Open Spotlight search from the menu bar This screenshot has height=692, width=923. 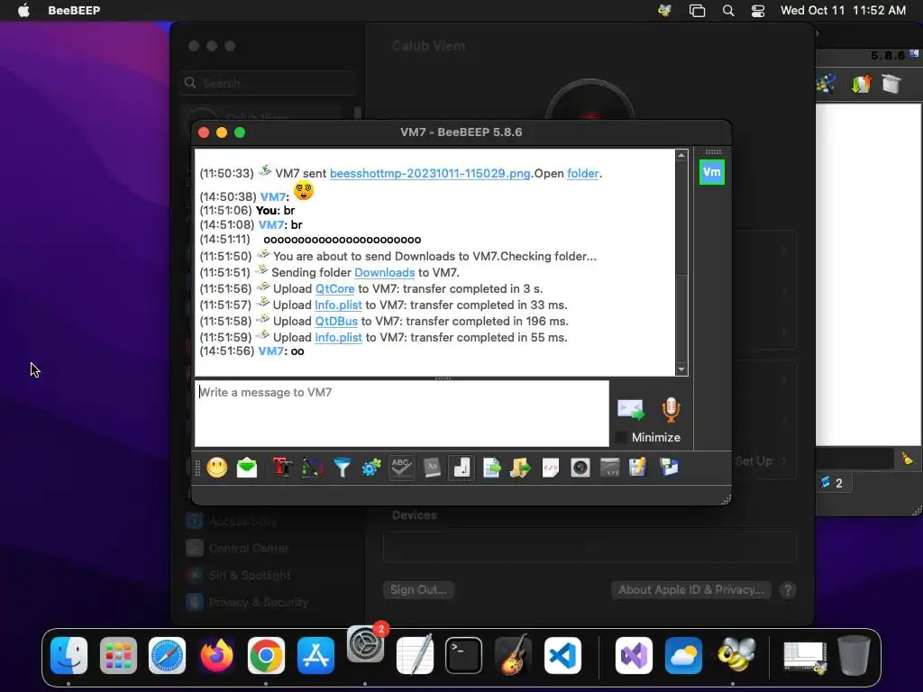(728, 10)
